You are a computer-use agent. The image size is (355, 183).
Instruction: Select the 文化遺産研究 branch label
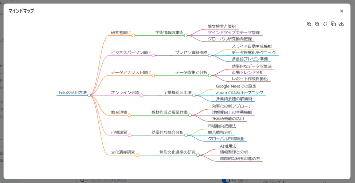pos(123,152)
